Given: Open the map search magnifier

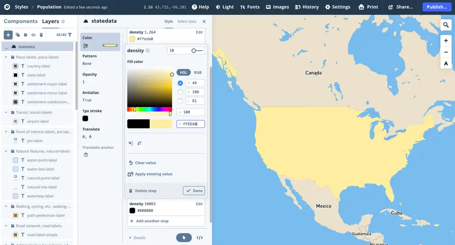Looking at the screenshot, I should click(x=446, y=25).
